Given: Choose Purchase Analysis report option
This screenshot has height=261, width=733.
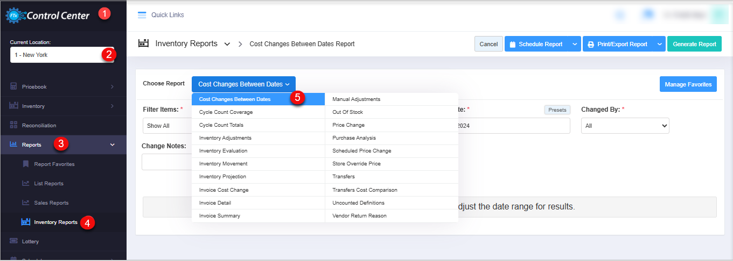Looking at the screenshot, I should pos(354,138).
